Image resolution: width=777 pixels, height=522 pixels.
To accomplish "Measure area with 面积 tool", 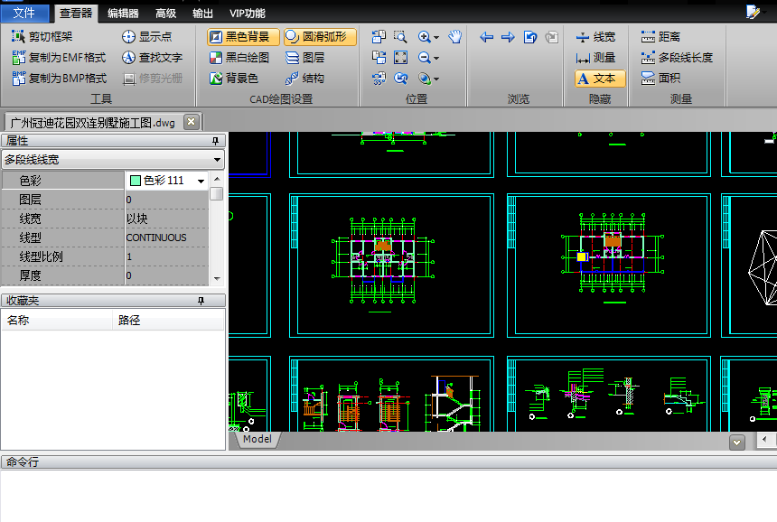I will coord(660,79).
